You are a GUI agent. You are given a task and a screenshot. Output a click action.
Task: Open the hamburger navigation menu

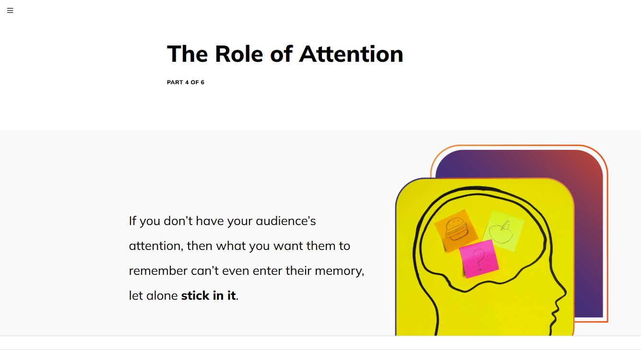click(x=10, y=11)
